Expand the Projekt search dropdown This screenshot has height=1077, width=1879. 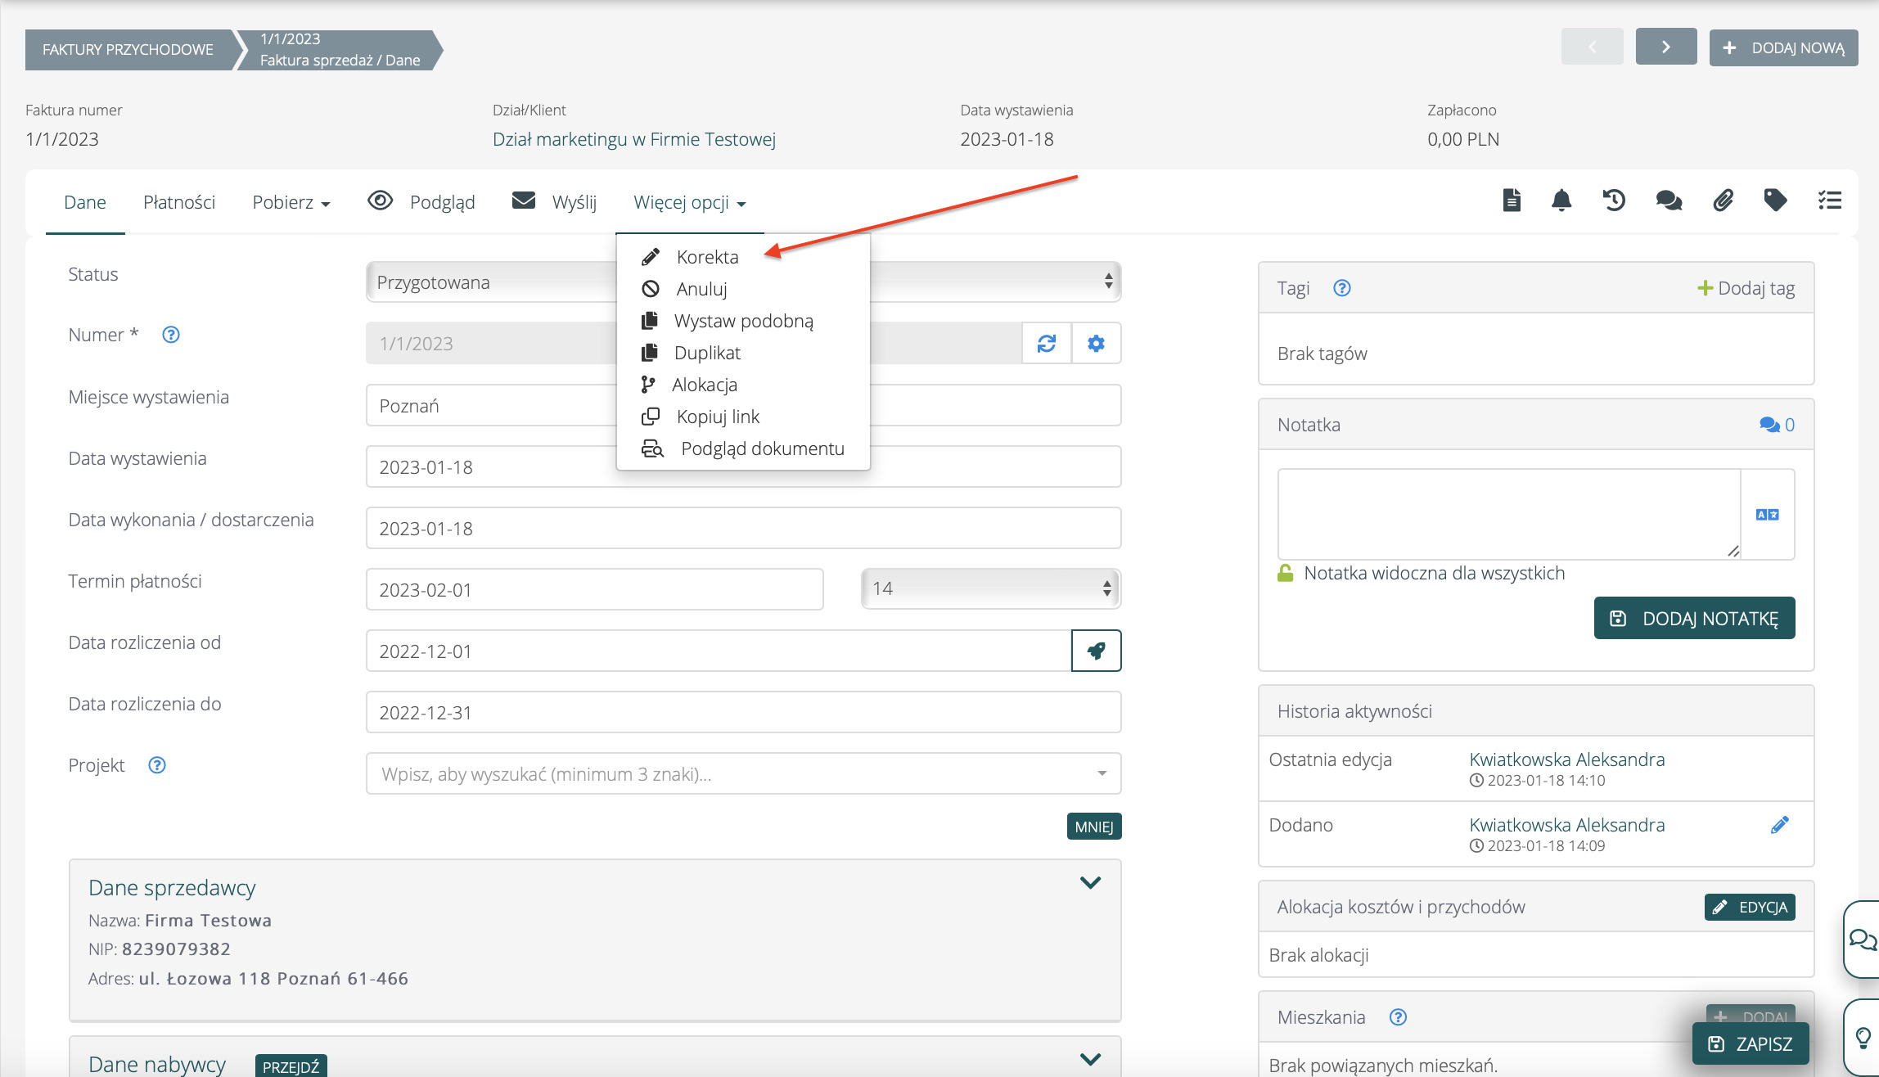point(1102,773)
